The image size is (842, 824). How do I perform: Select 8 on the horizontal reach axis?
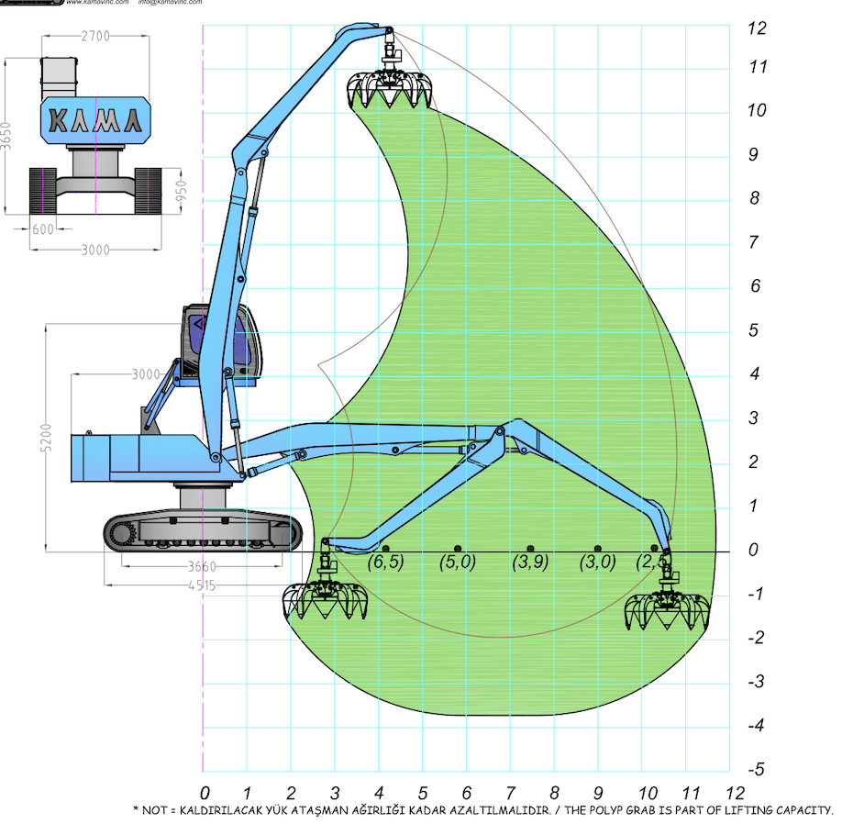[x=554, y=793]
